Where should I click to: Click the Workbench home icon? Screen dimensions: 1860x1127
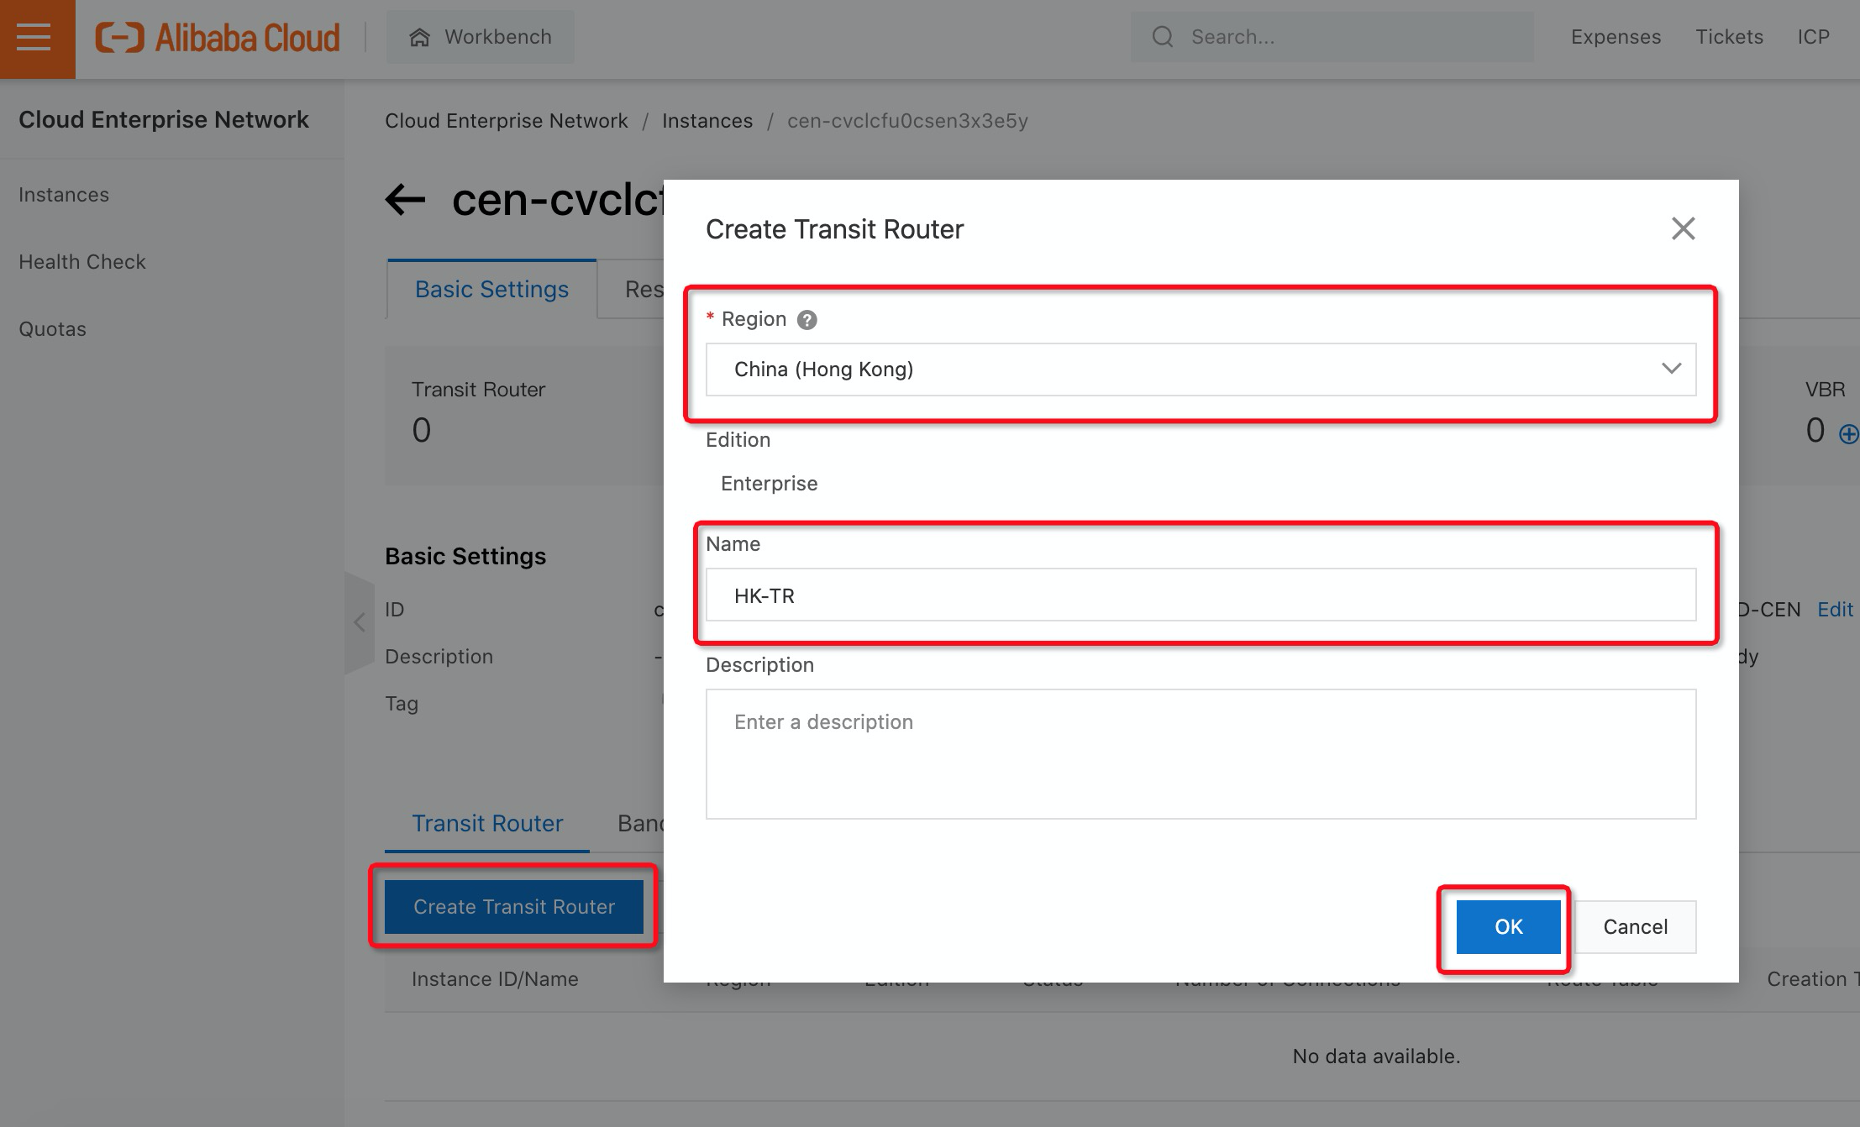click(x=419, y=38)
